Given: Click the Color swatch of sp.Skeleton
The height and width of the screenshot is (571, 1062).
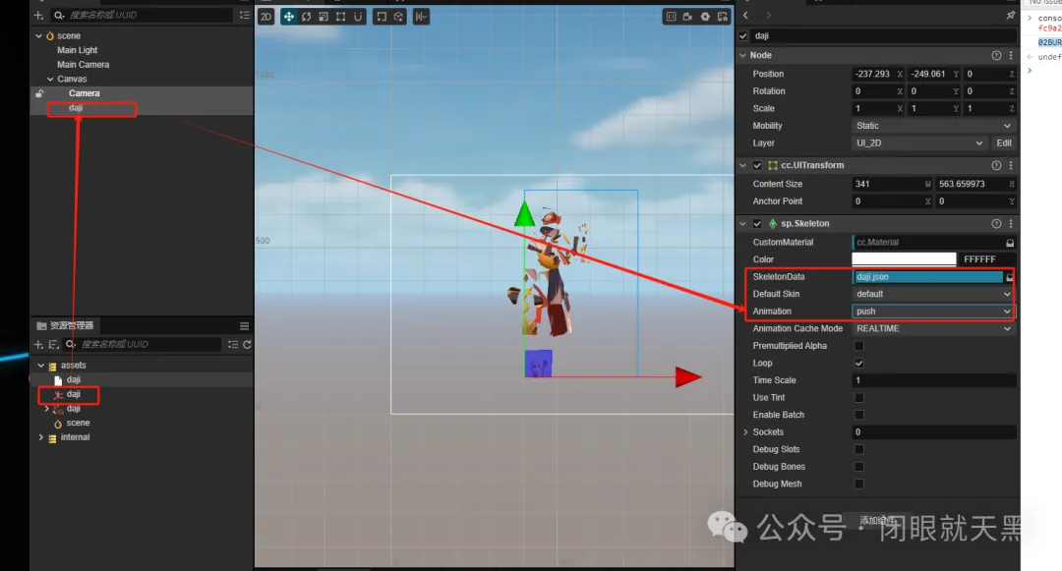Looking at the screenshot, I should [904, 259].
